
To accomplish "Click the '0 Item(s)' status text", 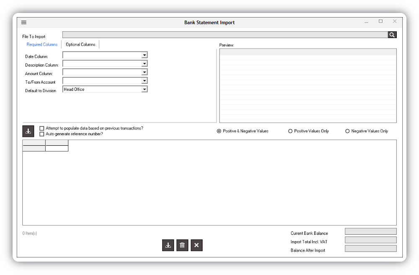I will [x=30, y=233].
